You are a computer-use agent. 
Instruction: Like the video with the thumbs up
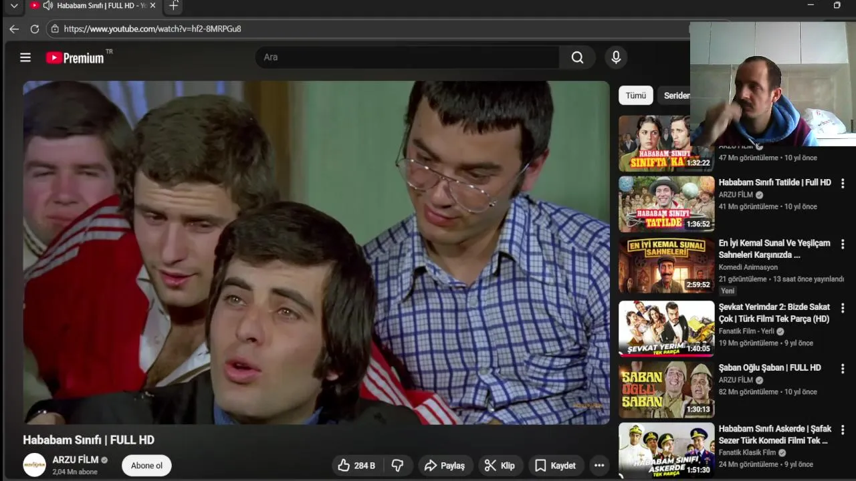pos(356,466)
